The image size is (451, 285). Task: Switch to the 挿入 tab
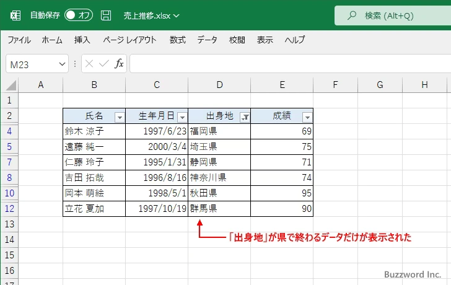[x=82, y=40]
